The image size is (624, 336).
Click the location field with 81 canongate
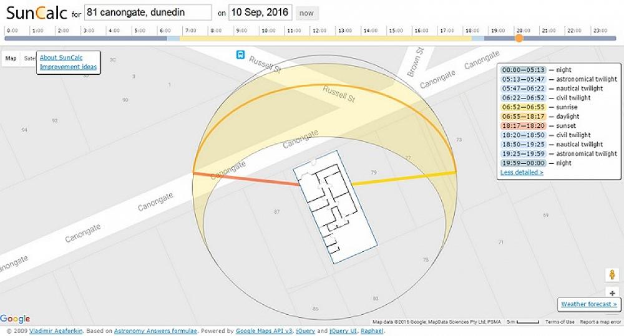coord(148,12)
